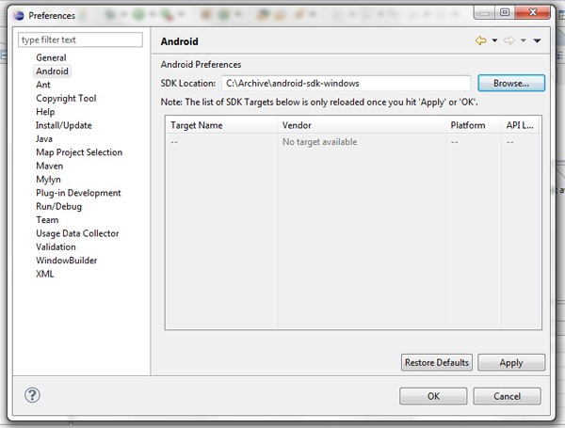Screen dimensions: 565x428
Task: Apply the Android preferences
Action: coord(511,362)
